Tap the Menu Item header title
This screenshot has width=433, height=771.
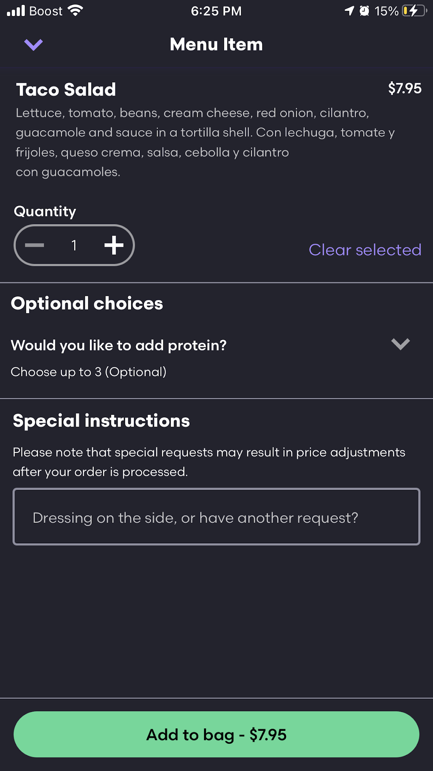(x=216, y=45)
